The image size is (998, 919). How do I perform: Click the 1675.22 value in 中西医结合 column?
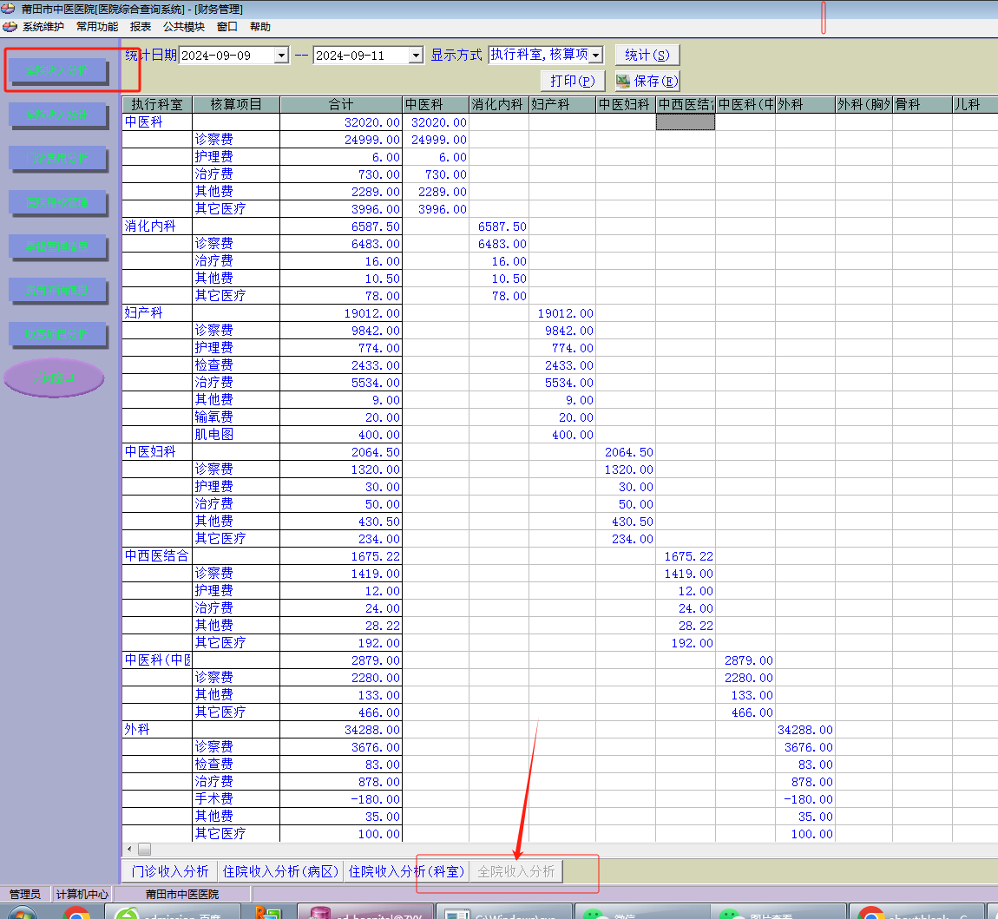click(686, 556)
